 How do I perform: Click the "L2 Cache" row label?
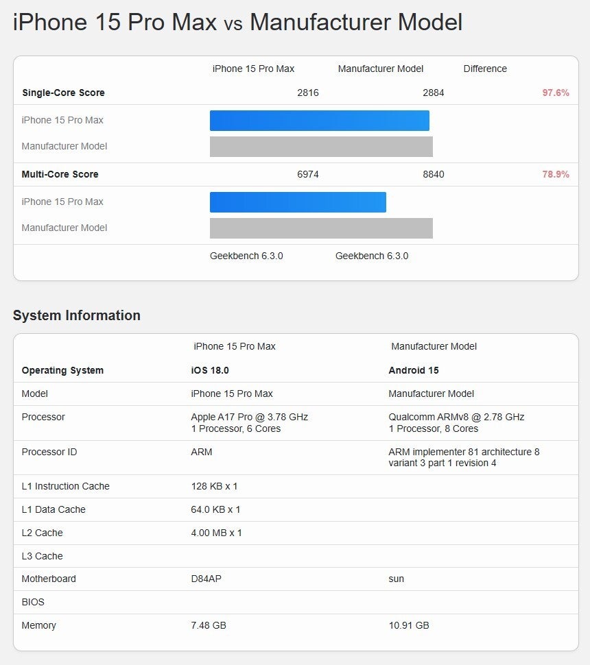click(x=42, y=533)
